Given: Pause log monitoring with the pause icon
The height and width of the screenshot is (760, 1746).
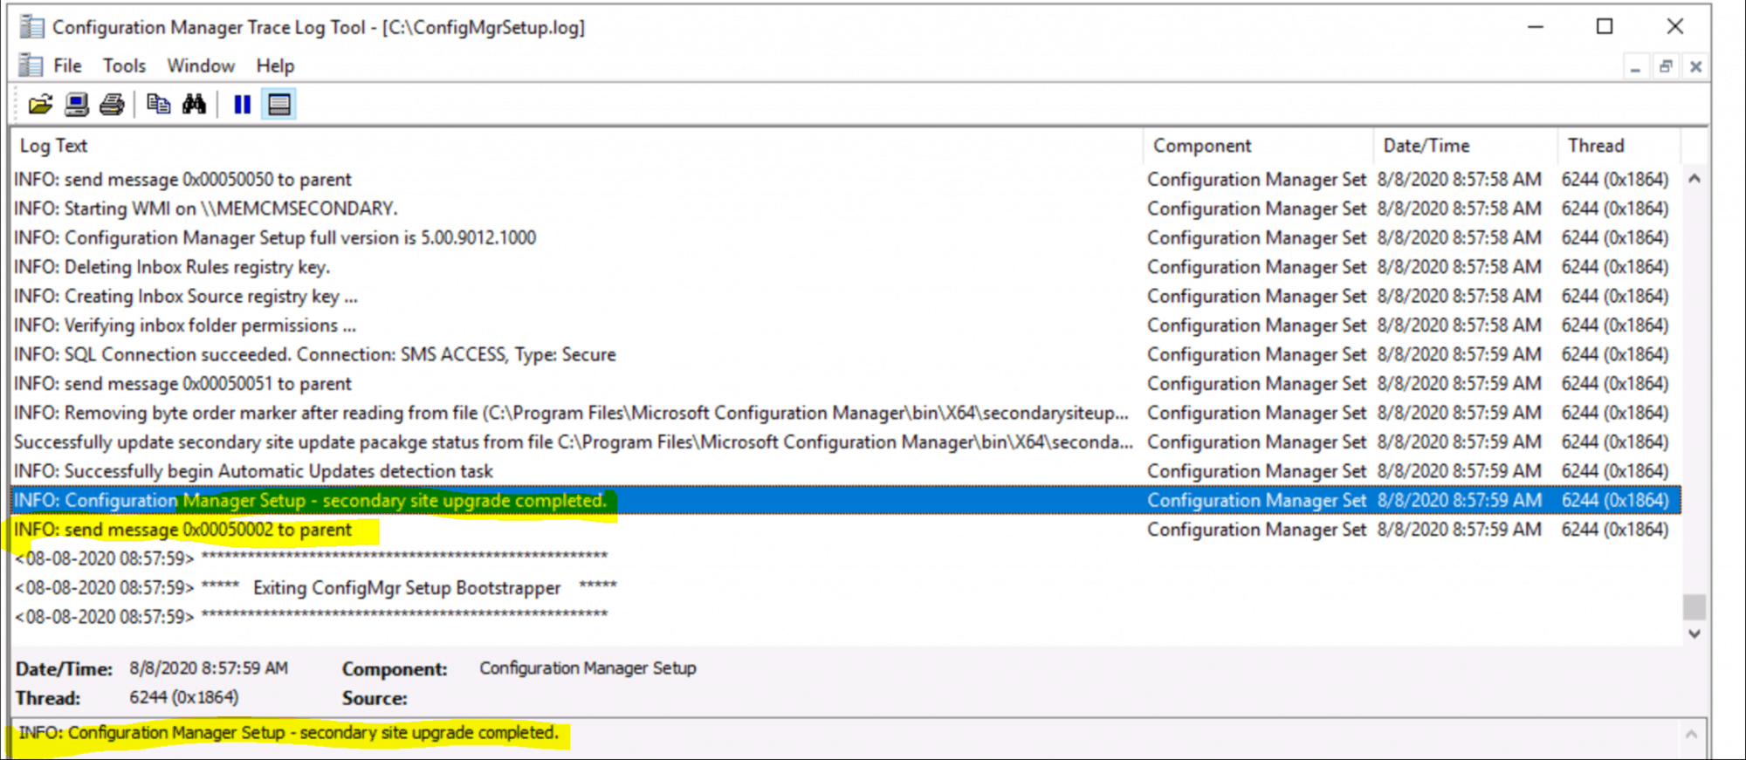Looking at the screenshot, I should tap(242, 105).
